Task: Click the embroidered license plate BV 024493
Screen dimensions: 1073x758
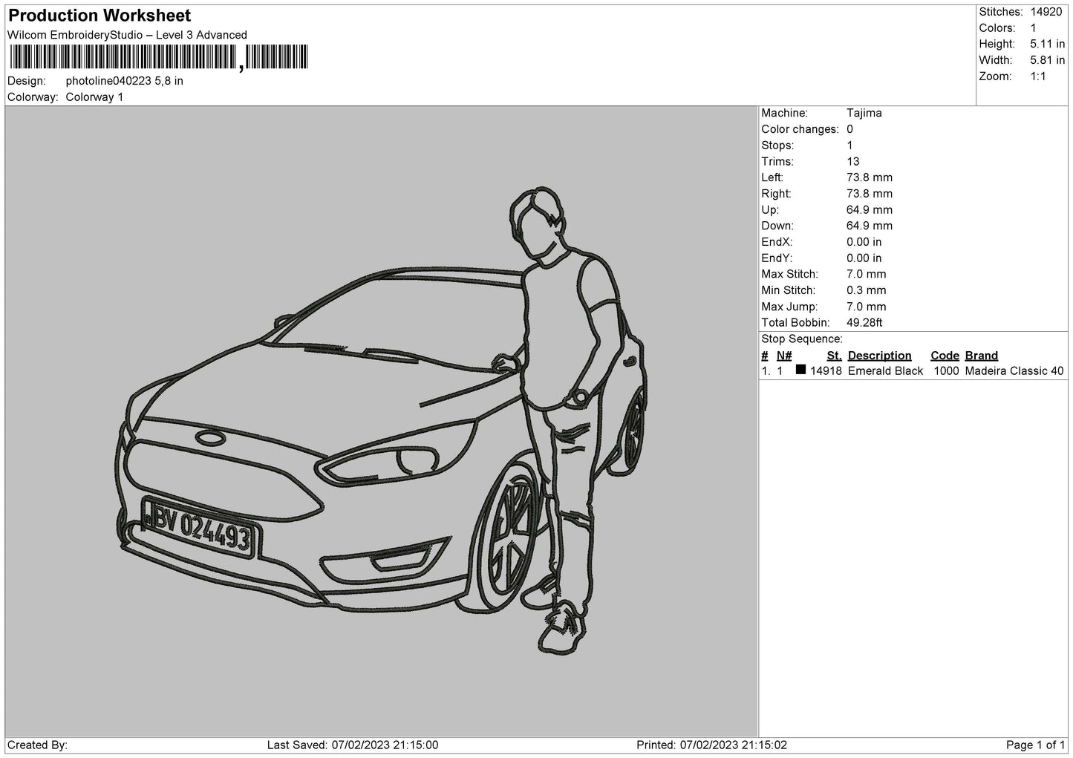Action: 199,528
